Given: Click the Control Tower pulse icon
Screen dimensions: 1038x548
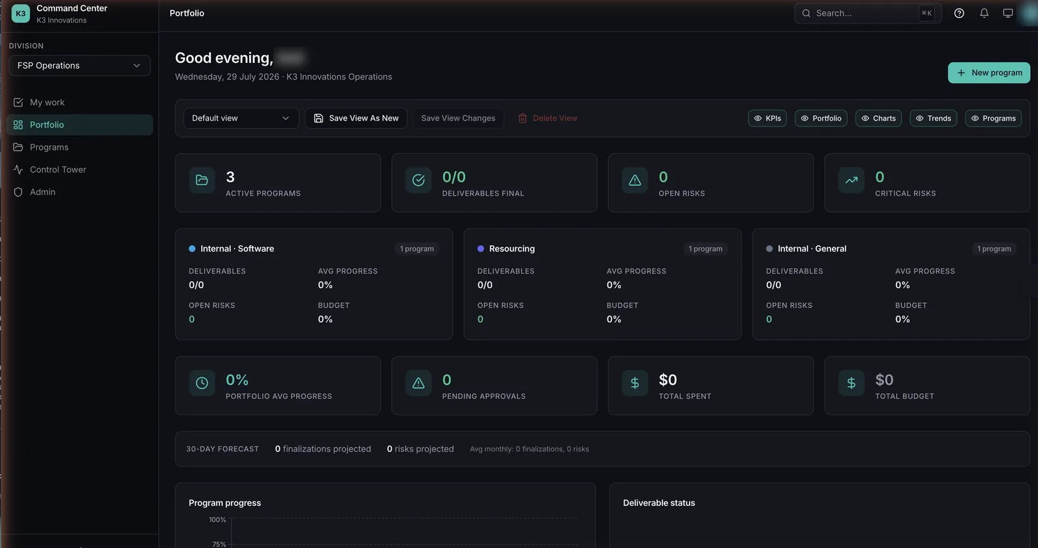Looking at the screenshot, I should pos(18,169).
